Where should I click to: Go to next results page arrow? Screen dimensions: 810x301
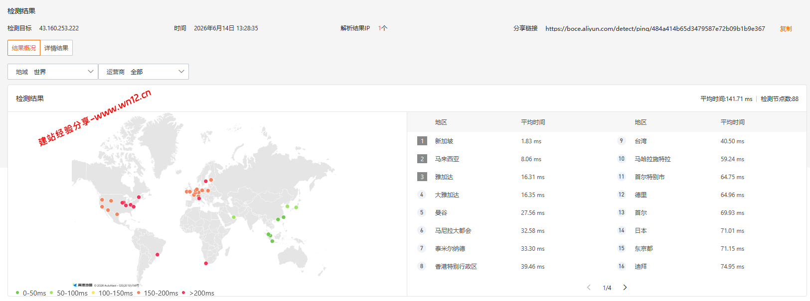(625, 288)
